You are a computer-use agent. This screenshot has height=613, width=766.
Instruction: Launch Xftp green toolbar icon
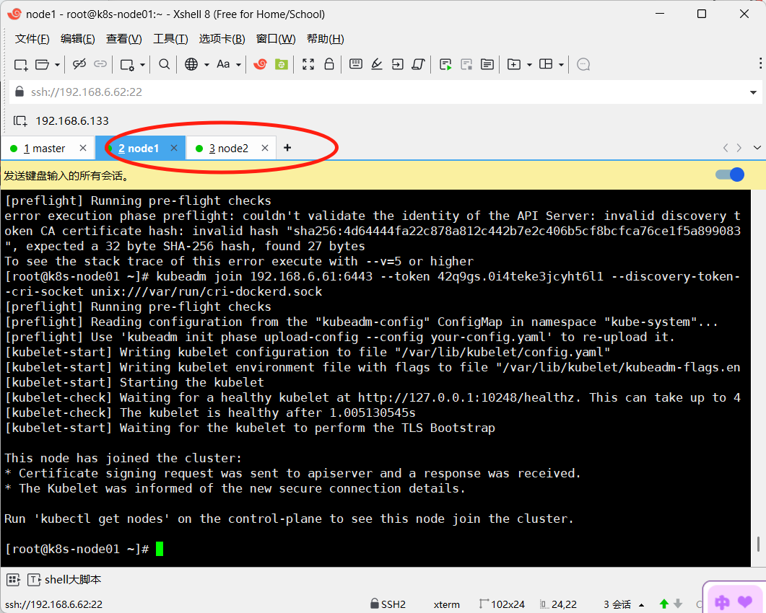282,64
